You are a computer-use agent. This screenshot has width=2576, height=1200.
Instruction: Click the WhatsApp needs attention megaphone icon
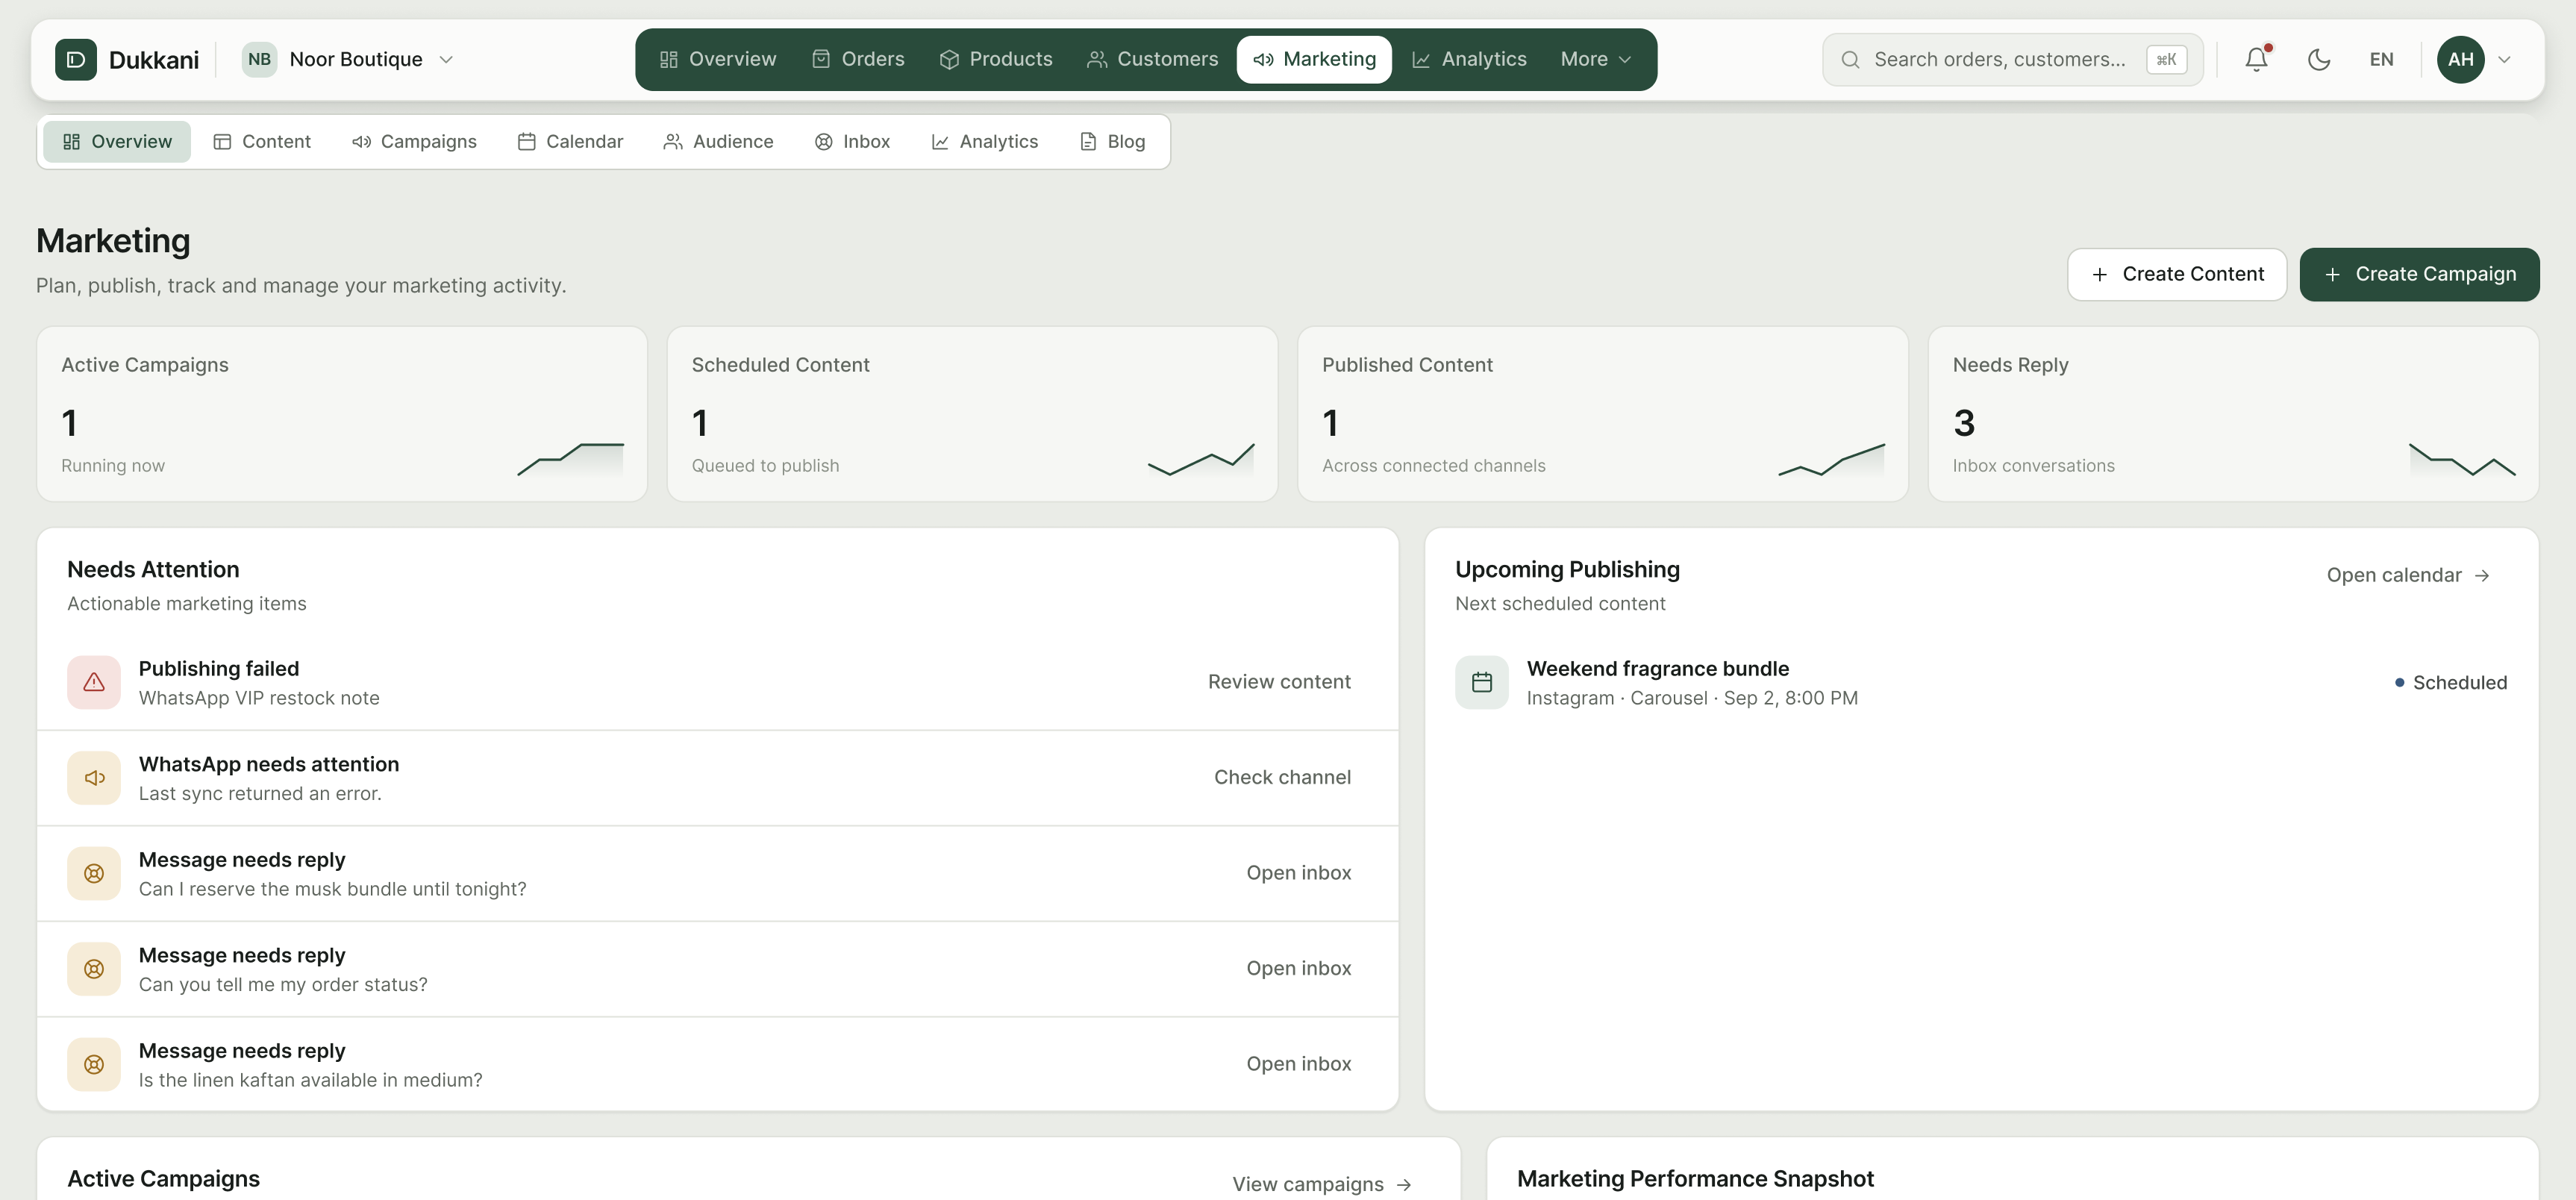pos(94,778)
